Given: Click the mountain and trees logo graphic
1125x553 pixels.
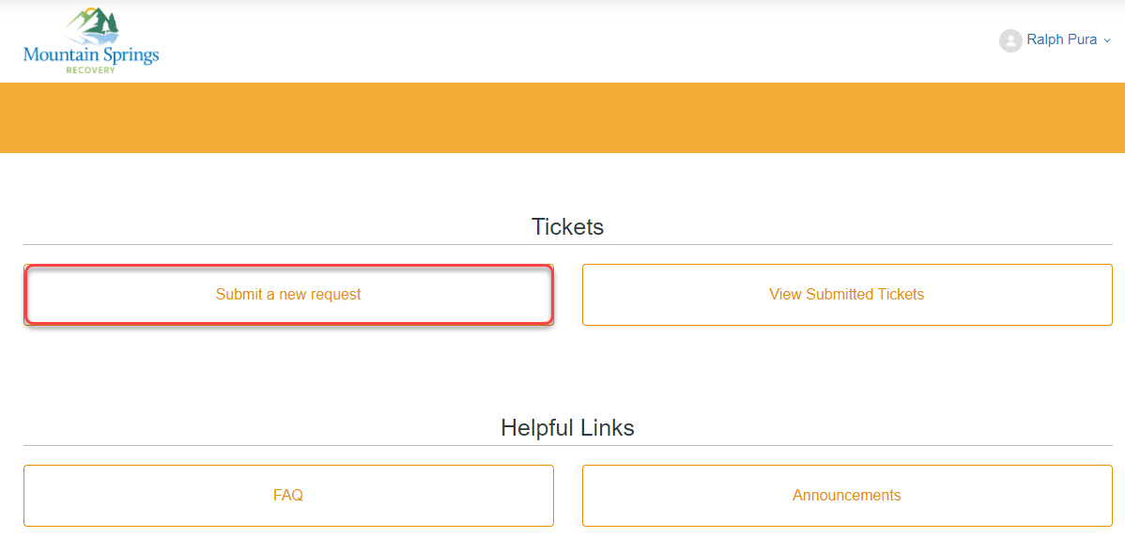Looking at the screenshot, I should click(x=97, y=24).
